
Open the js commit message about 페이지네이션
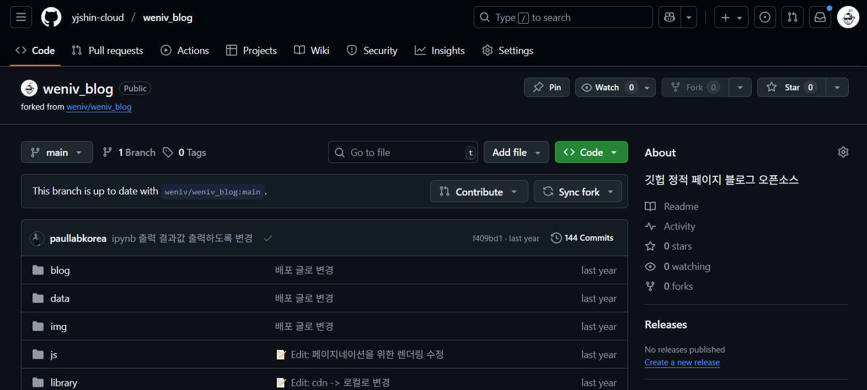[367, 354]
